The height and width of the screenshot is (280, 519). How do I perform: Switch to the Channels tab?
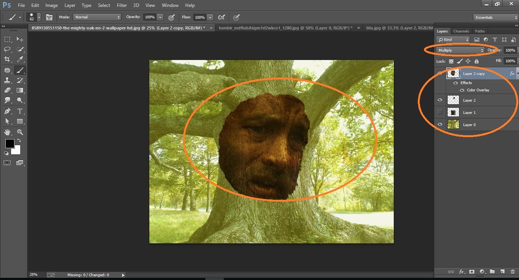(461, 31)
